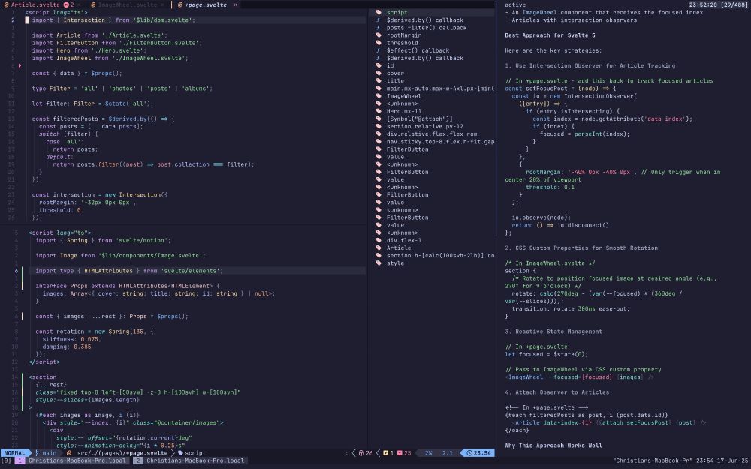Switch to tmux window 1 Christians-MacBook-Pro.local
Viewport: 751px width, 469px height.
tap(72, 461)
